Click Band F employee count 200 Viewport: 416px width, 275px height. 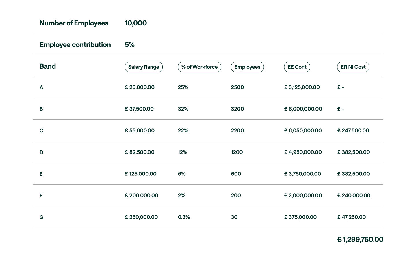tap(236, 195)
